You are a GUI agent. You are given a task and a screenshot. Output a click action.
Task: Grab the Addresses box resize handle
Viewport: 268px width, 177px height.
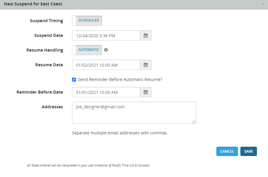pos(194,121)
